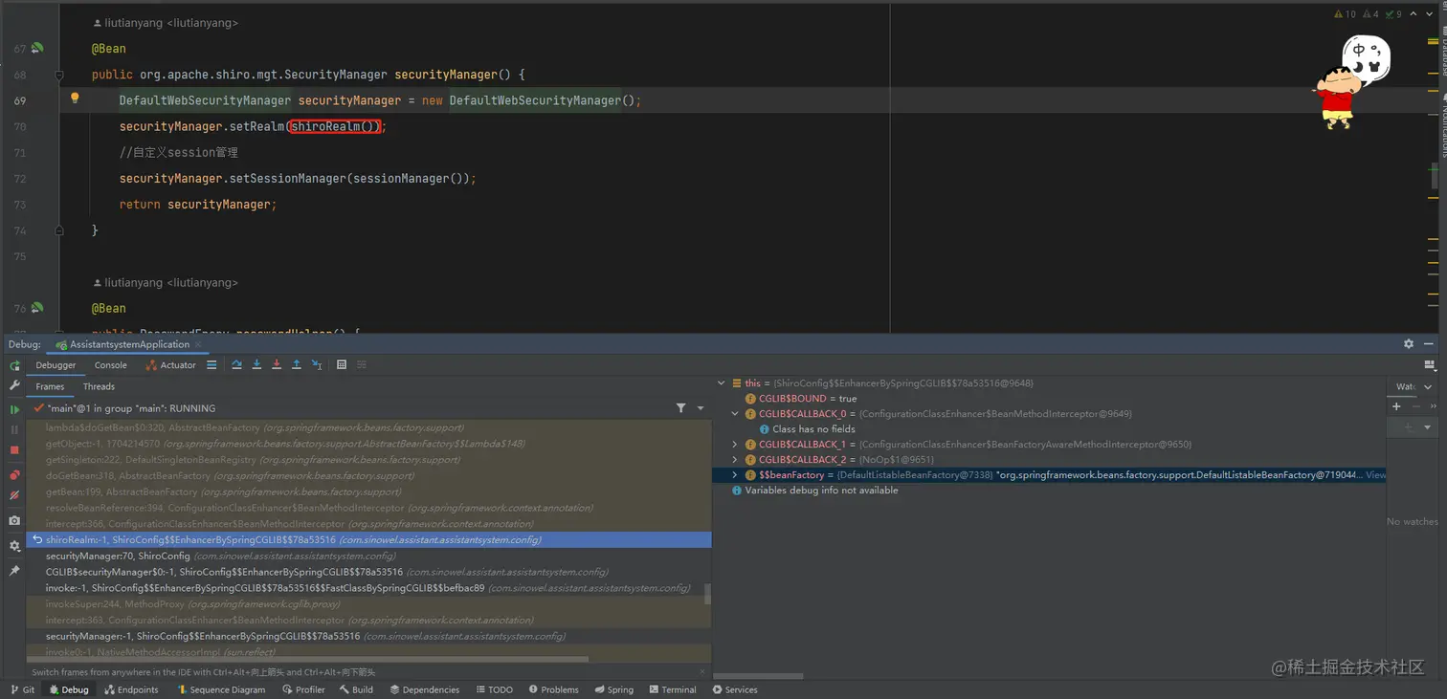Open the thread selector dropdown arrow
The height and width of the screenshot is (699, 1447).
coord(701,408)
